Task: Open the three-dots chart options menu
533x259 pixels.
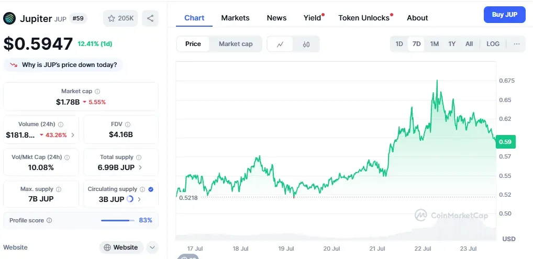Action: pyautogui.click(x=517, y=44)
